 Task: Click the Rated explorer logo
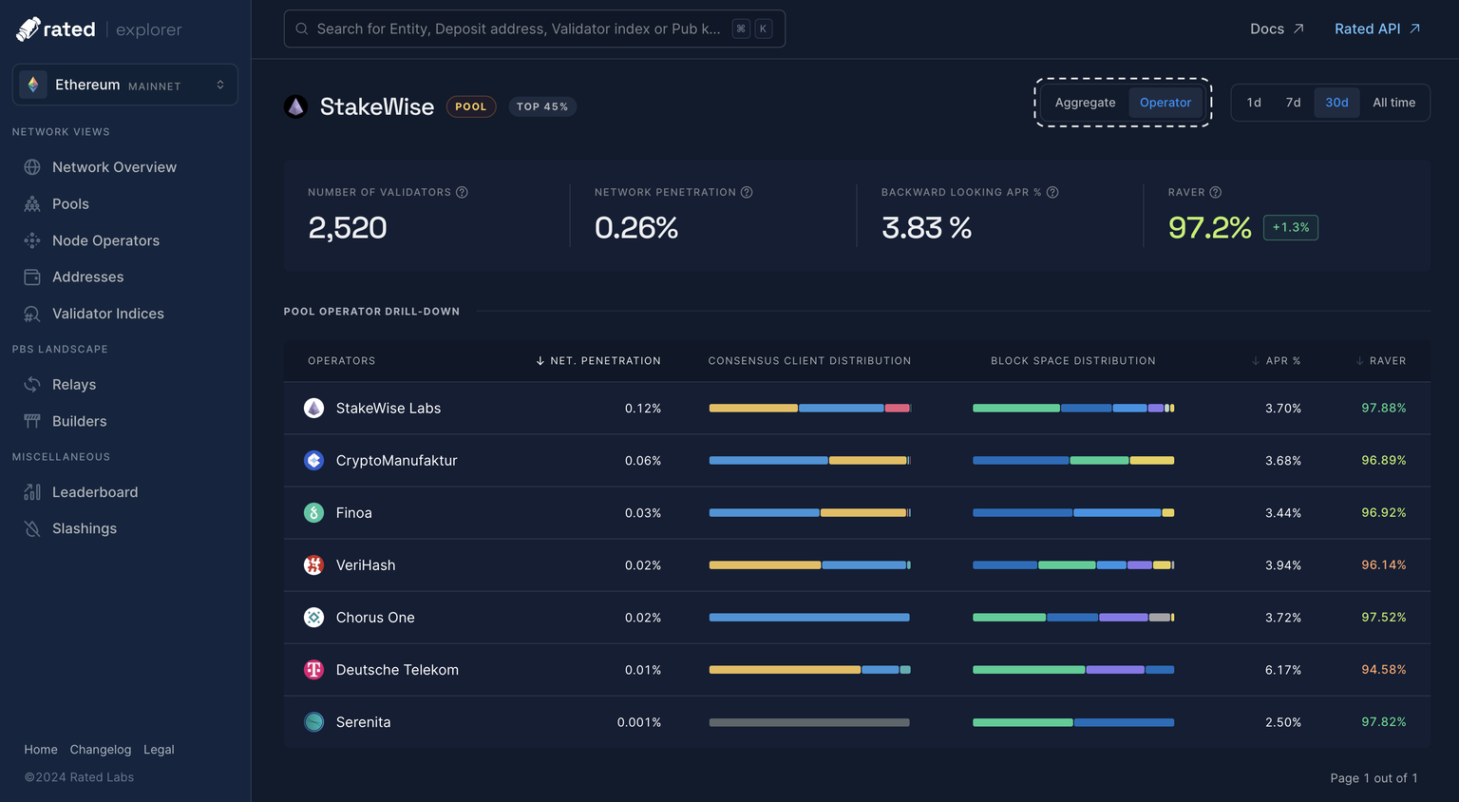(99, 29)
